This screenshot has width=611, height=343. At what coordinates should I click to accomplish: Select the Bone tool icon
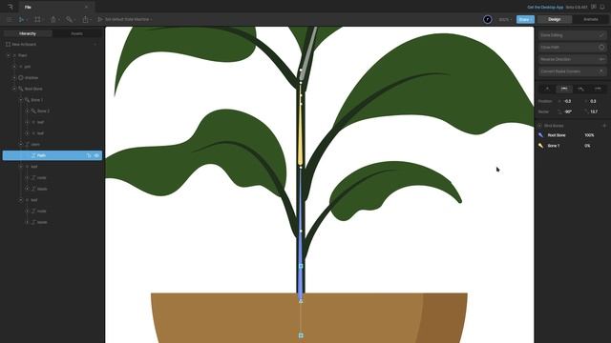pyautogui.click(x=69, y=19)
